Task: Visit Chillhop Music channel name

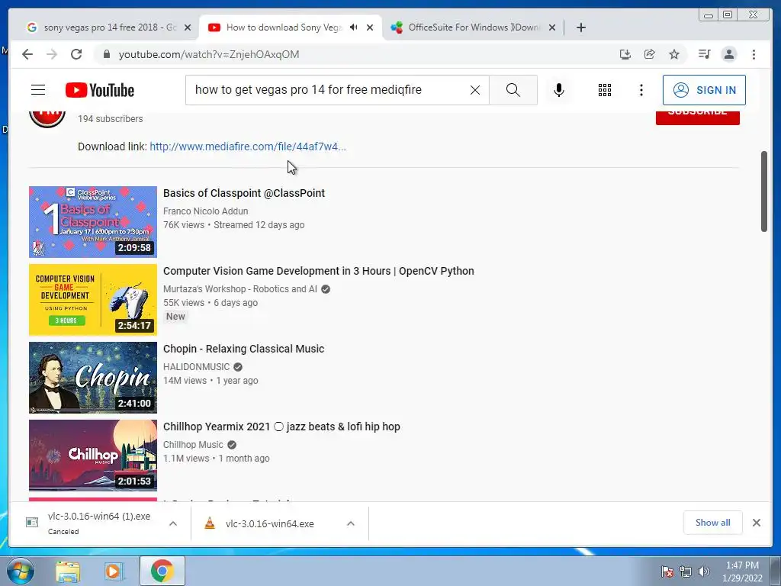Action: click(x=193, y=445)
